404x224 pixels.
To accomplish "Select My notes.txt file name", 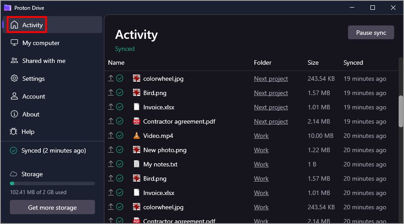I will click(x=160, y=164).
